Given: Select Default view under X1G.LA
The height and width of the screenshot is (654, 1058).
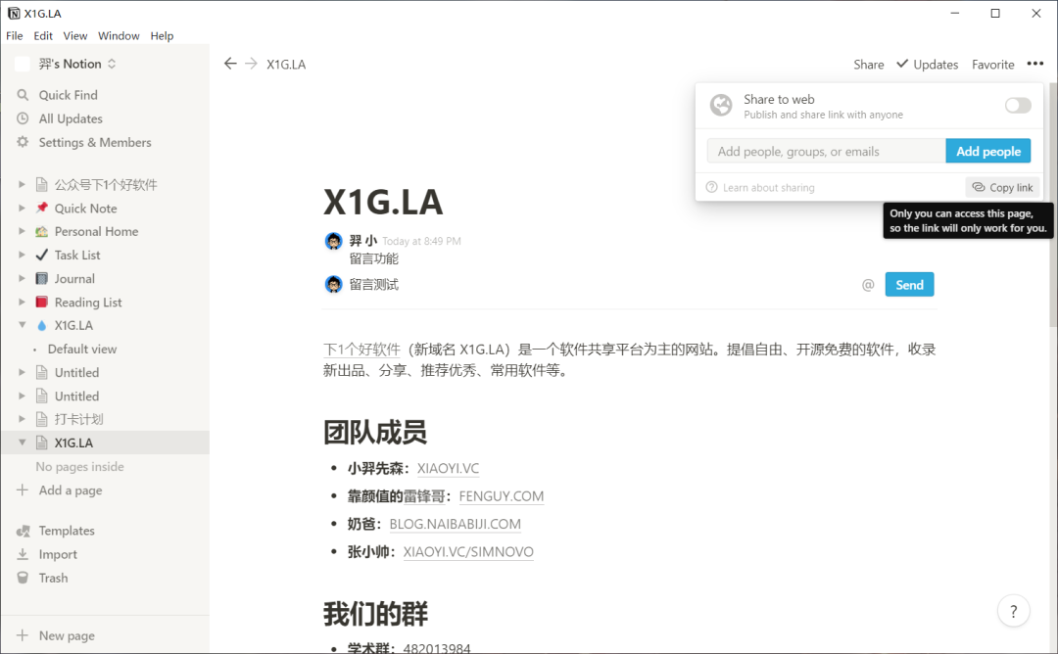Looking at the screenshot, I should (x=81, y=349).
